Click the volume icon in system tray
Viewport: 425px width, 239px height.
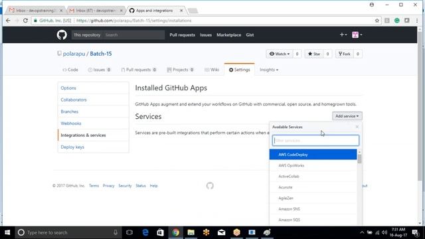[x=384, y=232]
